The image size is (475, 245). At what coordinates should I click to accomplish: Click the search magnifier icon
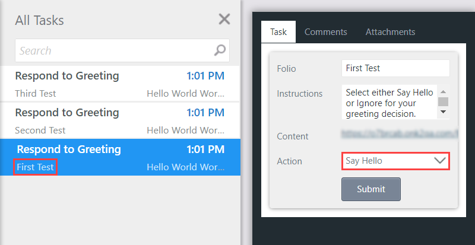pyautogui.click(x=220, y=50)
